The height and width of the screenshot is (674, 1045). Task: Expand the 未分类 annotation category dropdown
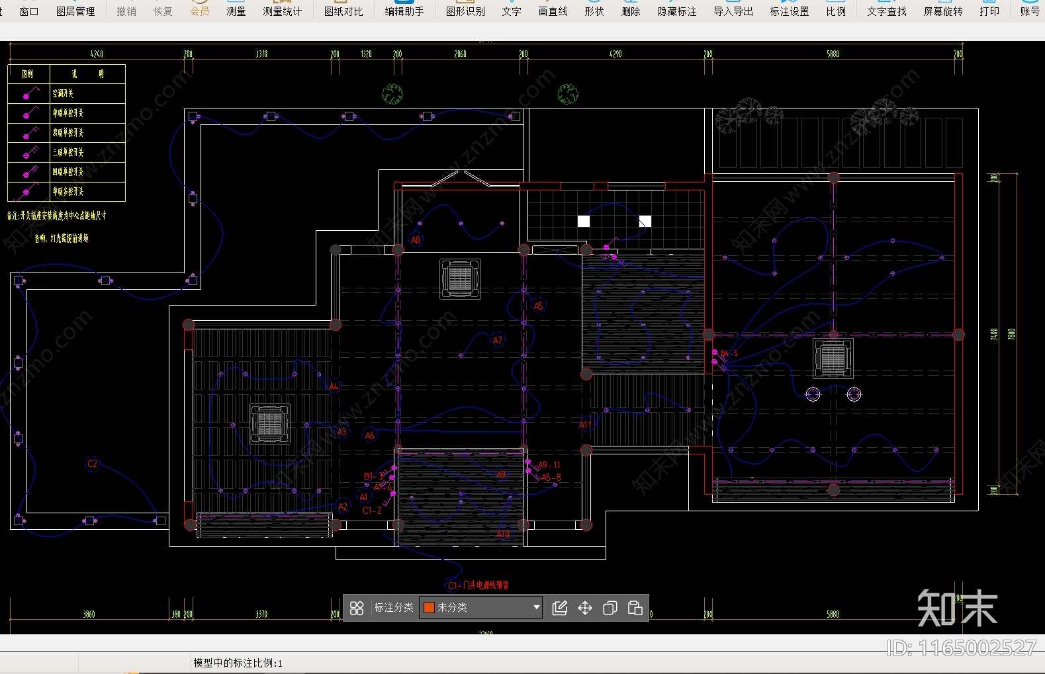click(537, 607)
